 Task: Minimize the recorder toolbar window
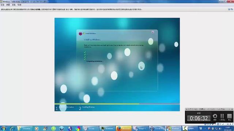[229, 109]
